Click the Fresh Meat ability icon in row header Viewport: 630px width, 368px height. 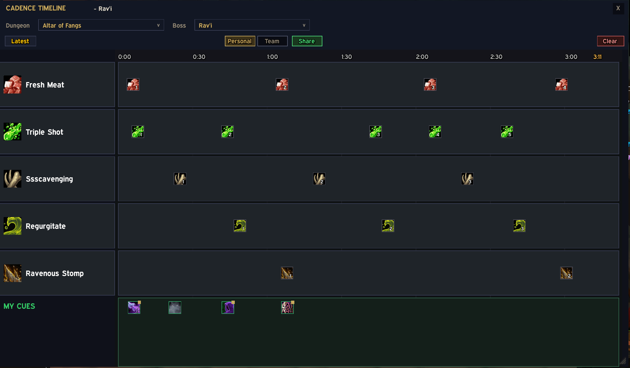pos(12,84)
